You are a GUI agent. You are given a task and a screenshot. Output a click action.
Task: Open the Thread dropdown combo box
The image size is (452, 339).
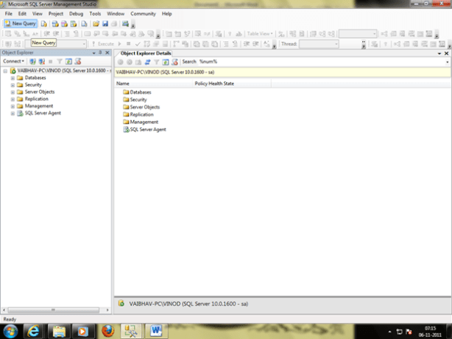tap(319, 43)
